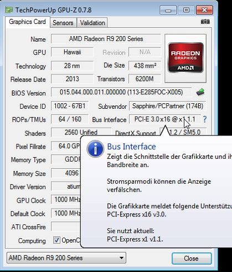Maximize the GPU-Z window
232x272 pixels.
pos(186,10)
